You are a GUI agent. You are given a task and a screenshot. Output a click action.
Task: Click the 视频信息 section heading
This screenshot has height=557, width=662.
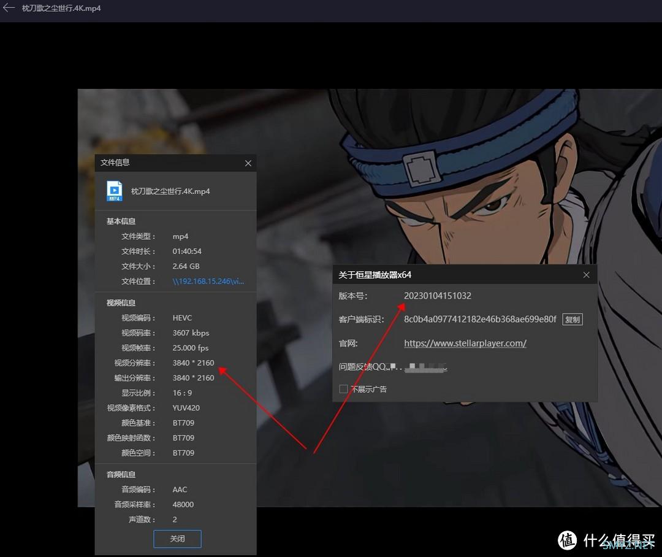[121, 302]
